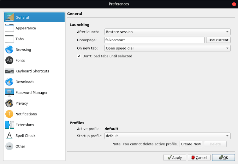The width and height of the screenshot is (238, 164).
Task: Open the Downloads section icon
Action: pyautogui.click(x=9, y=82)
